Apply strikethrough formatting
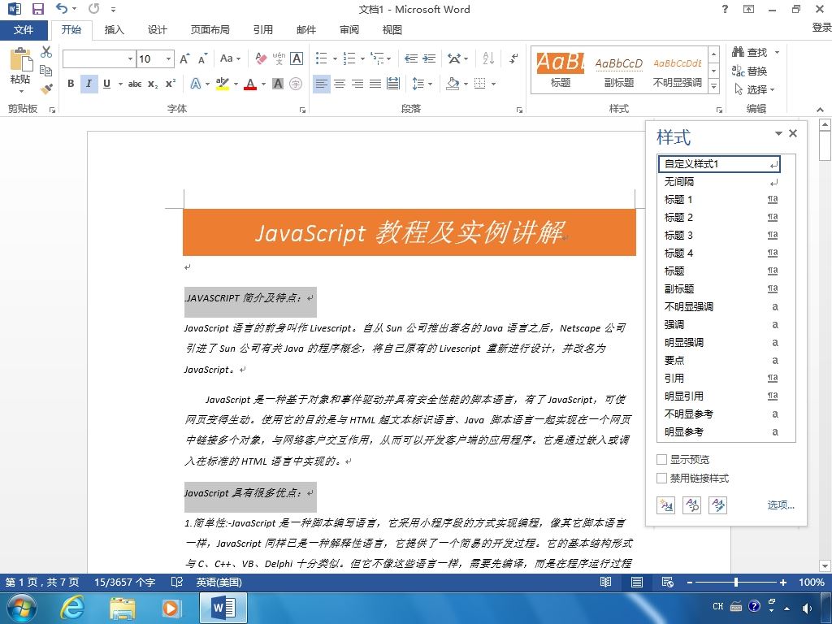The image size is (832, 624). coord(135,84)
